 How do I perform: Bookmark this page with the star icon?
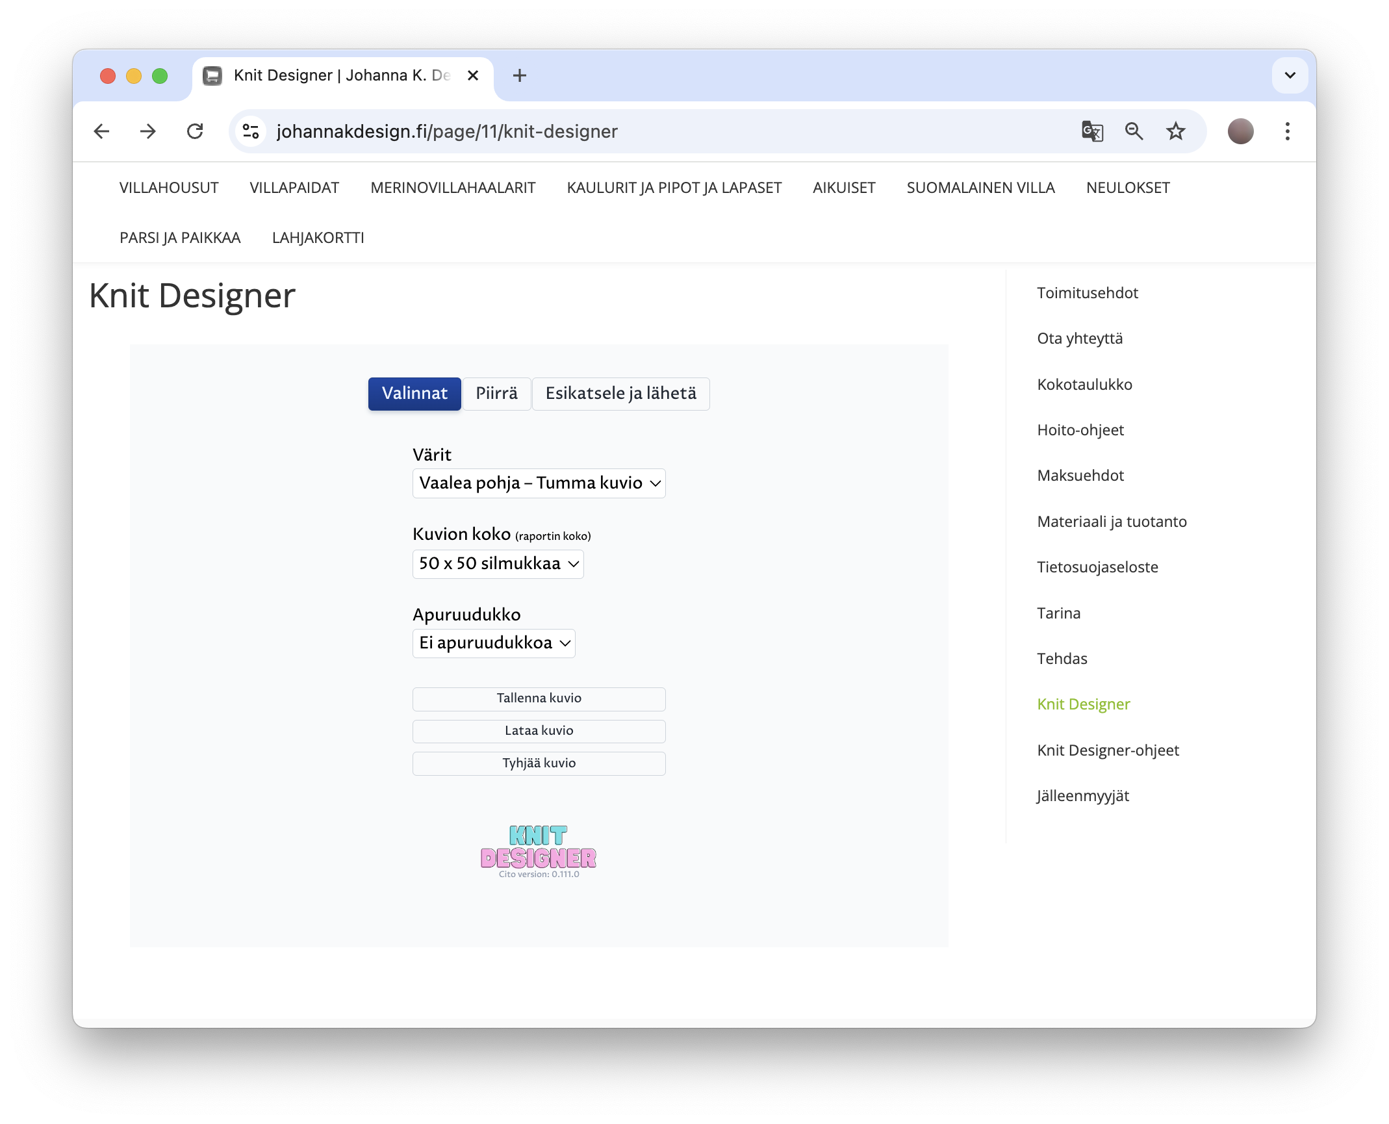1175,131
